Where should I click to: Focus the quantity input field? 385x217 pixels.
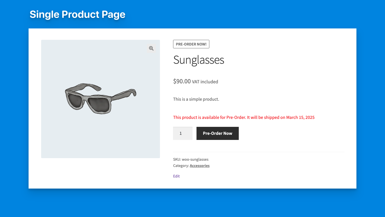[x=183, y=133]
